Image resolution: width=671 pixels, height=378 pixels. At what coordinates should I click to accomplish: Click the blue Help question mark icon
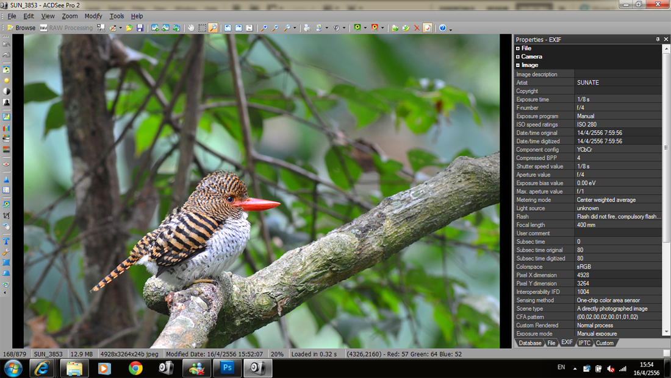[x=442, y=28]
